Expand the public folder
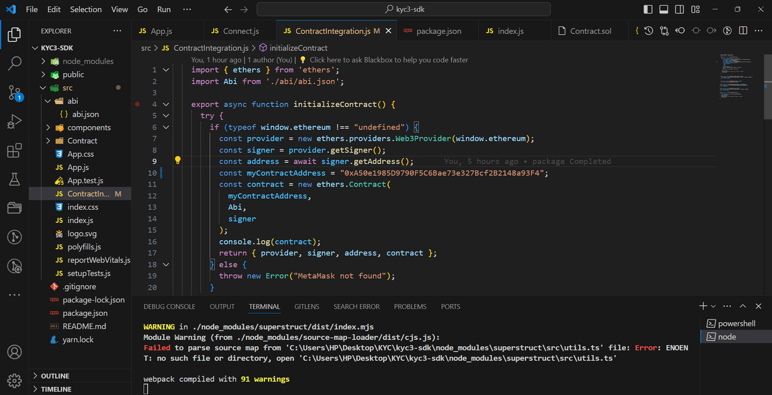 [x=43, y=74]
